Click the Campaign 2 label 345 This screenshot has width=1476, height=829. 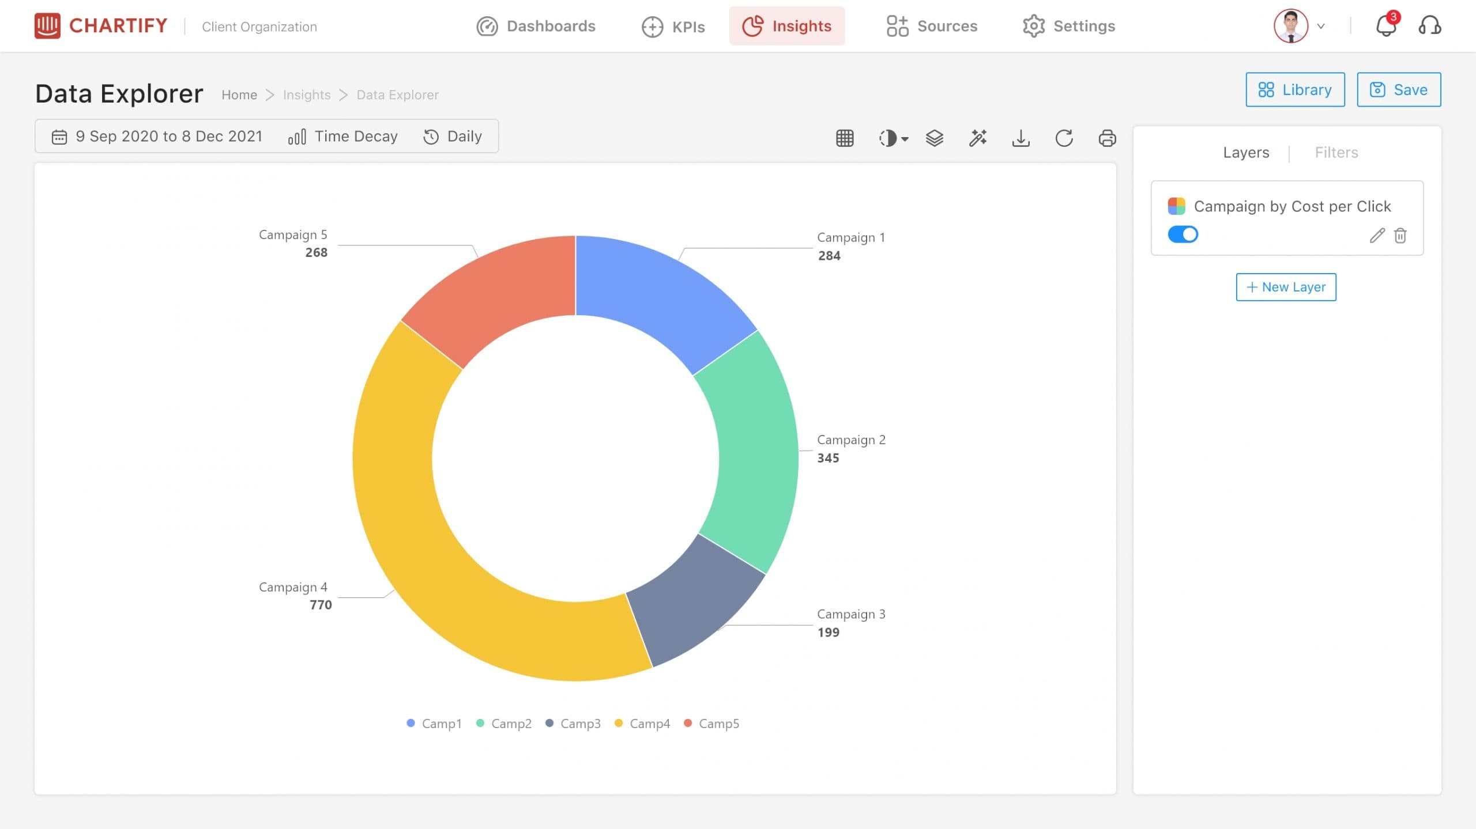[x=851, y=449]
